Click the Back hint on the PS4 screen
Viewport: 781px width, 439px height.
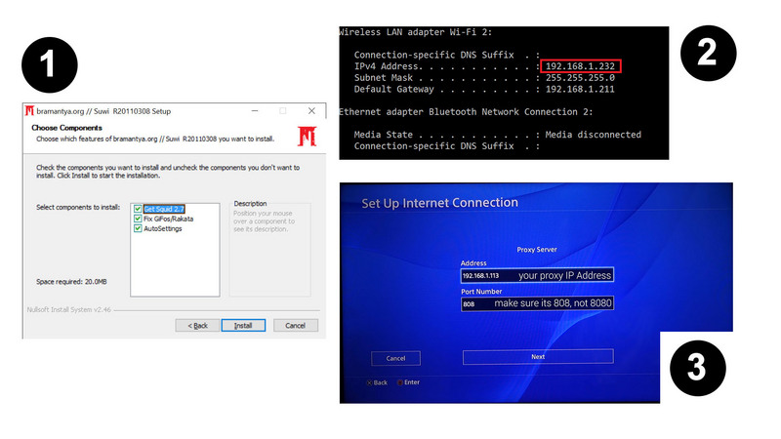377,382
